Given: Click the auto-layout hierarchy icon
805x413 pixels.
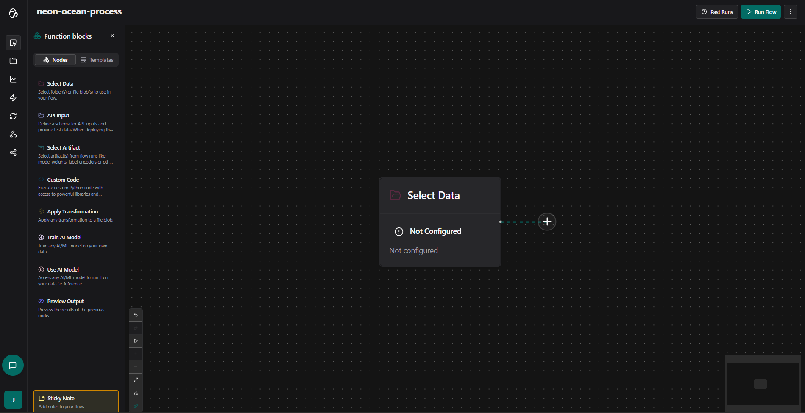Looking at the screenshot, I should (x=136, y=393).
